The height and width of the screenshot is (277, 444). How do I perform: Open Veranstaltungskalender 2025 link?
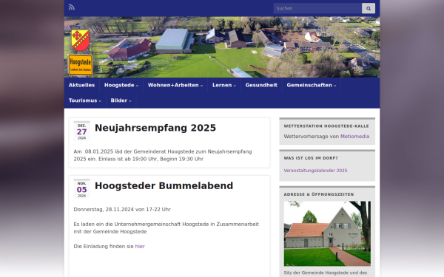point(315,171)
